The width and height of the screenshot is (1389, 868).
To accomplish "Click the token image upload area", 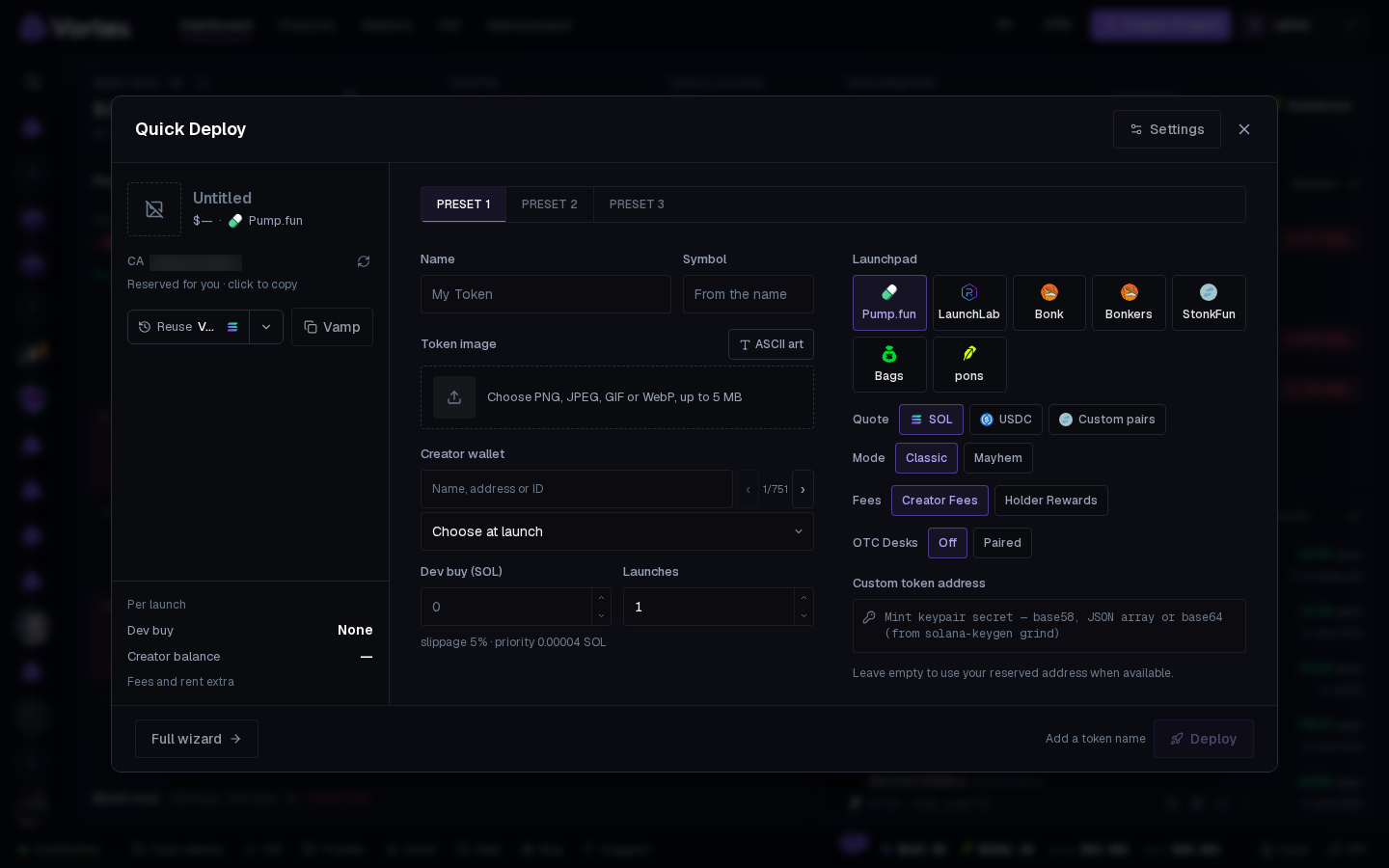I will (617, 397).
